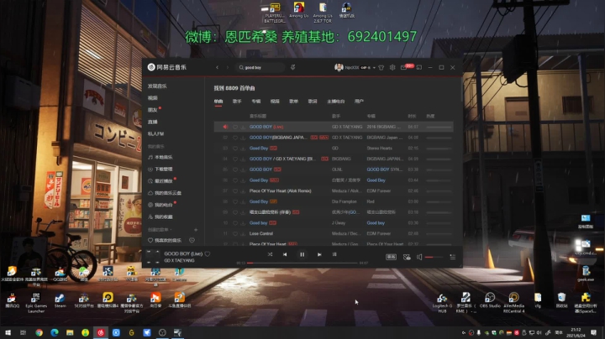
Task: Click album link GOOD BOY SYN...
Action: (383, 169)
